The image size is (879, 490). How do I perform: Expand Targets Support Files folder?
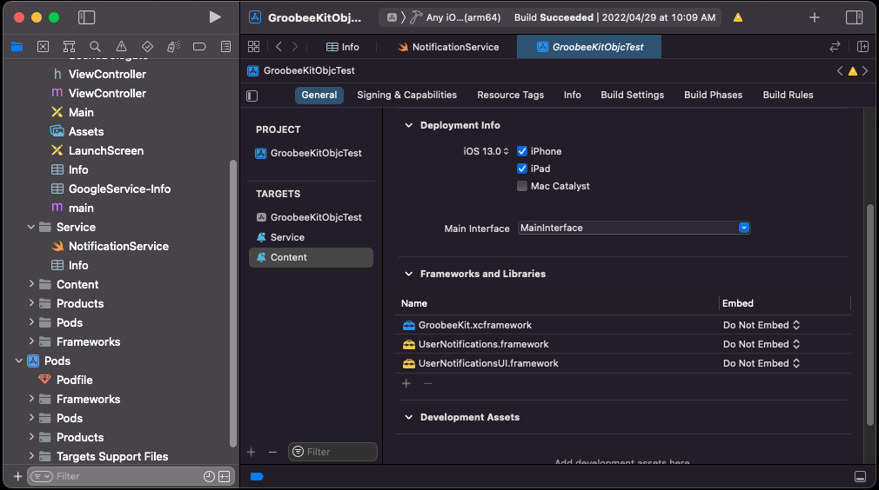[x=30, y=456]
